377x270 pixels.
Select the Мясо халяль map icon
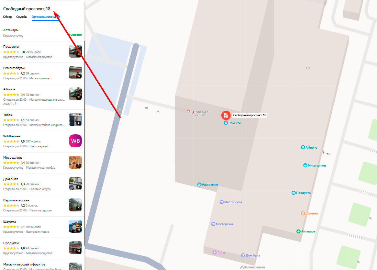[305, 165]
